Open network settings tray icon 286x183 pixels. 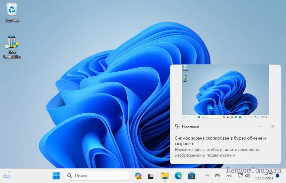[240, 176]
